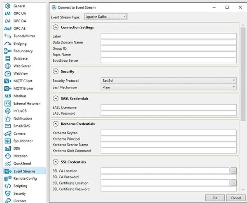The height and width of the screenshot is (203, 247).
Task: Browse for the SSL CA Location file
Action: point(233,171)
